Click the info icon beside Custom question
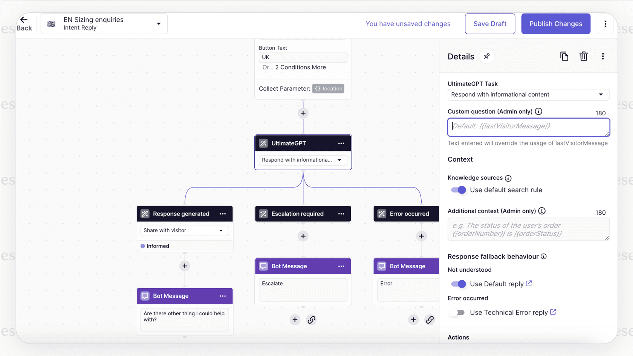Viewport: 633px width, 356px height. click(x=538, y=111)
